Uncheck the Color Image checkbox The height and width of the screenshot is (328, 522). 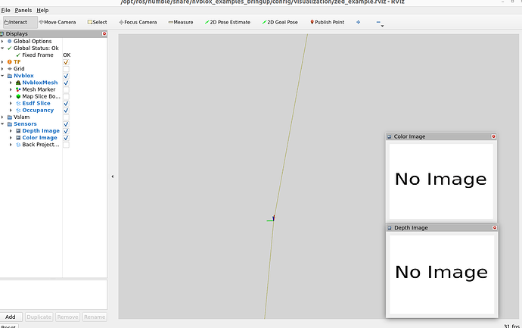66,138
